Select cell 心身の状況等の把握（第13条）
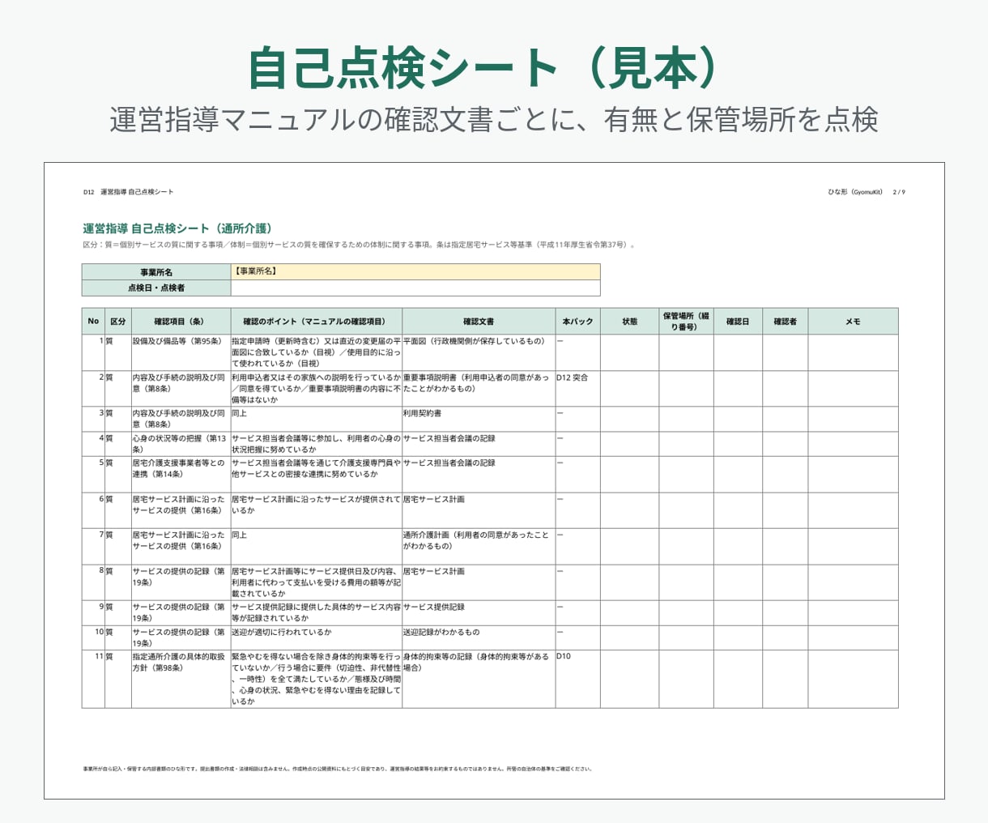The height and width of the screenshot is (823, 988). 181,444
